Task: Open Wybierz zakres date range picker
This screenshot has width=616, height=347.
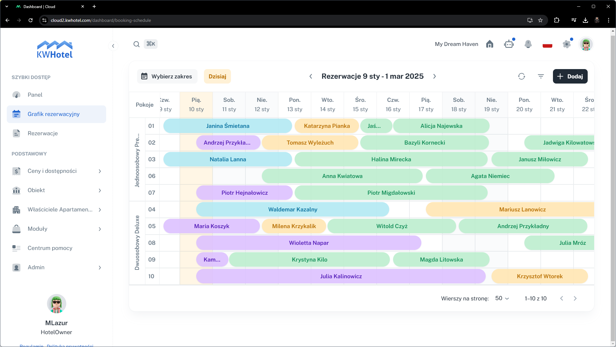Action: 167,76
